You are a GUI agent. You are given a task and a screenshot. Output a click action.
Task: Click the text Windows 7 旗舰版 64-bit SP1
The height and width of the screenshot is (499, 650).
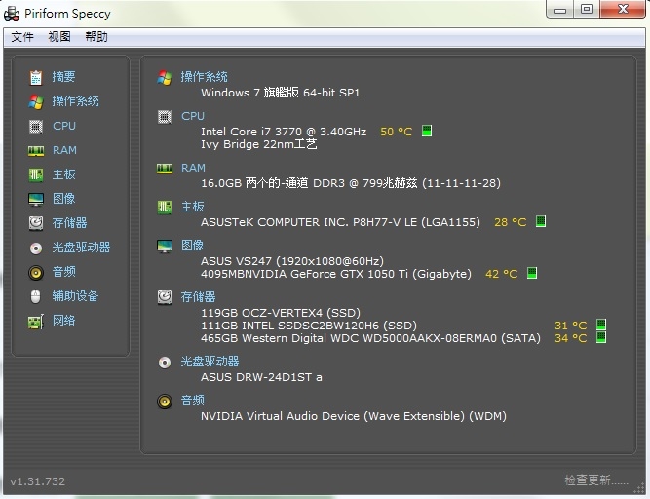[x=281, y=93]
